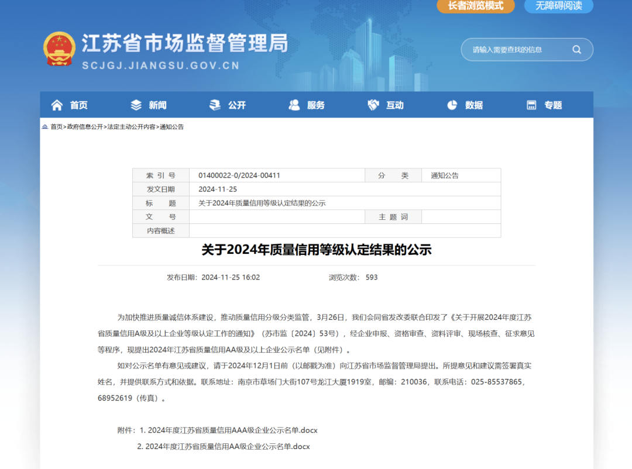This screenshot has width=632, height=469.
Task: Click the pie chart icon beside 数据
Action: point(452,105)
